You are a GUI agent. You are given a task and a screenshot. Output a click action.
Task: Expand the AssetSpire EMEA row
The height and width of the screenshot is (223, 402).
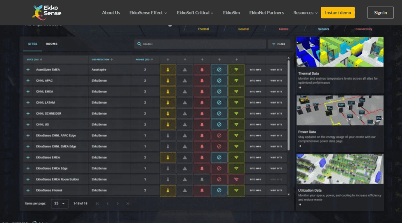pyautogui.click(x=28, y=69)
